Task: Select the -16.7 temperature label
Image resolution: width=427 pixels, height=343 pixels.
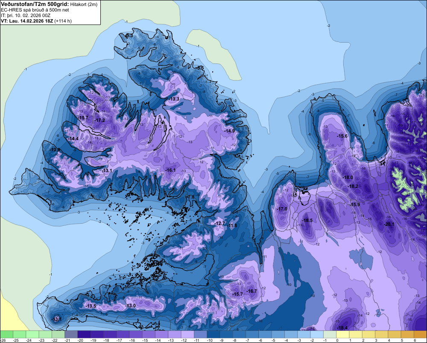Action: point(252,291)
